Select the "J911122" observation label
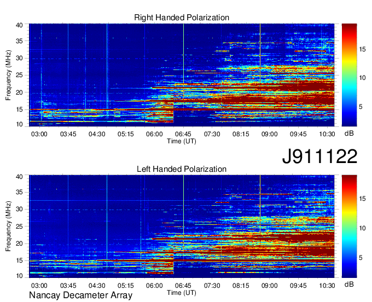 [x=319, y=156]
